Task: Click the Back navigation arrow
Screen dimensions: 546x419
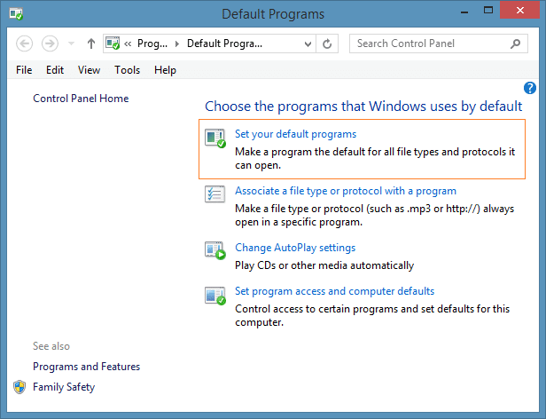Action: (x=25, y=43)
